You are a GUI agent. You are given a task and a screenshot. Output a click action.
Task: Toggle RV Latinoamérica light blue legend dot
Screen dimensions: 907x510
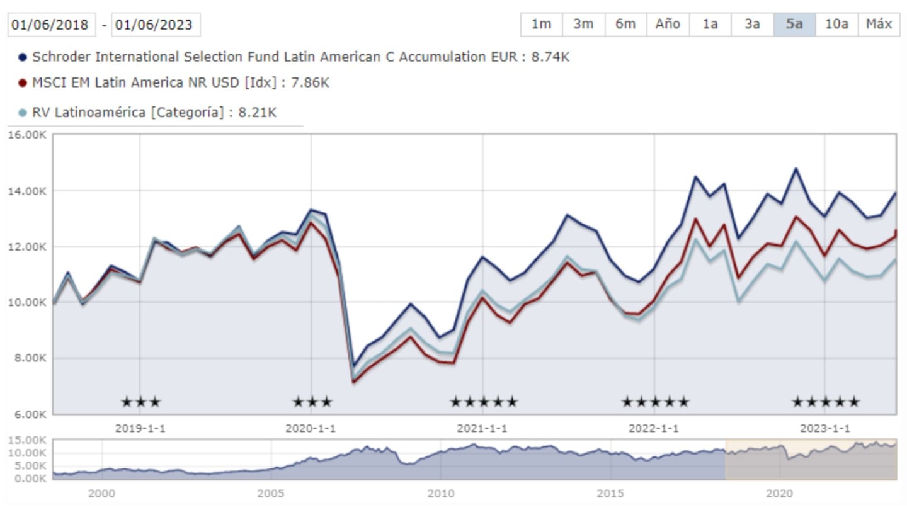[23, 113]
